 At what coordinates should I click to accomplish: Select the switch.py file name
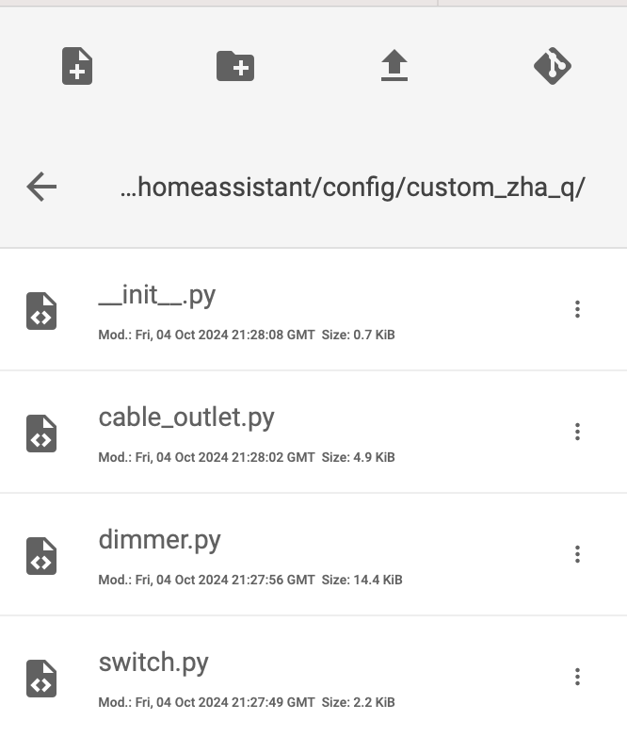point(153,663)
